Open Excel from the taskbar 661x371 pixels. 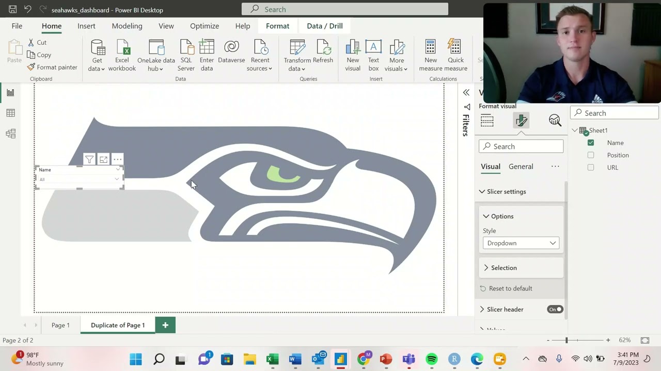coord(273,359)
